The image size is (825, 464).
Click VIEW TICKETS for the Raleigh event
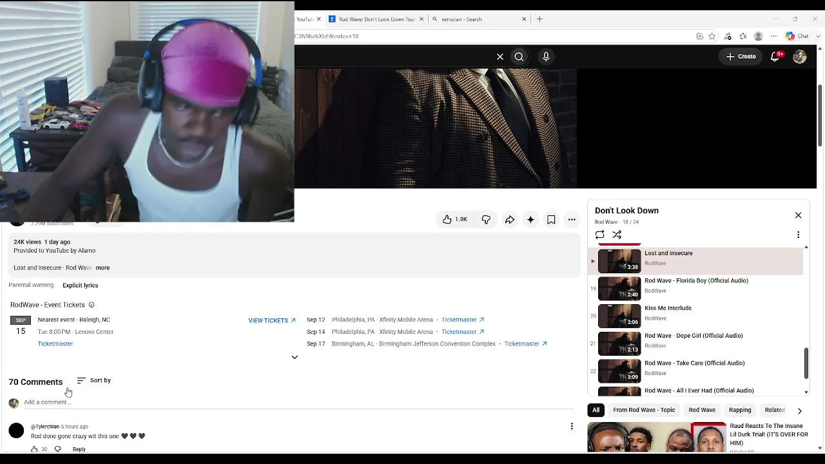pos(272,320)
